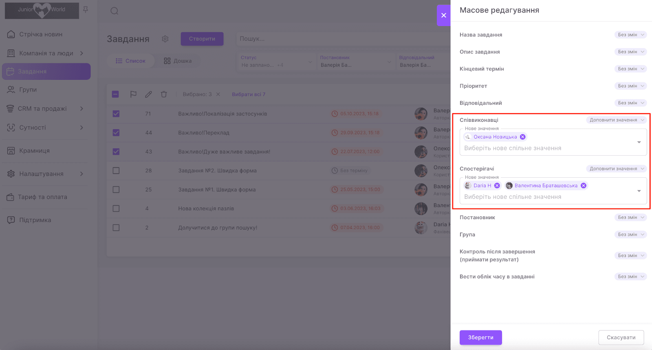This screenshot has height=350, width=652.
Task: Uncheck task 71 checkbox
Action: [116, 114]
